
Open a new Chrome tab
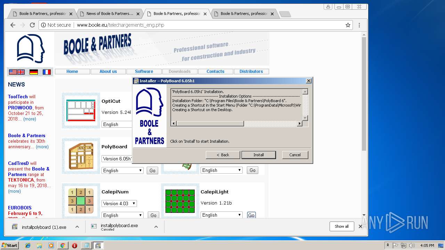click(x=285, y=14)
